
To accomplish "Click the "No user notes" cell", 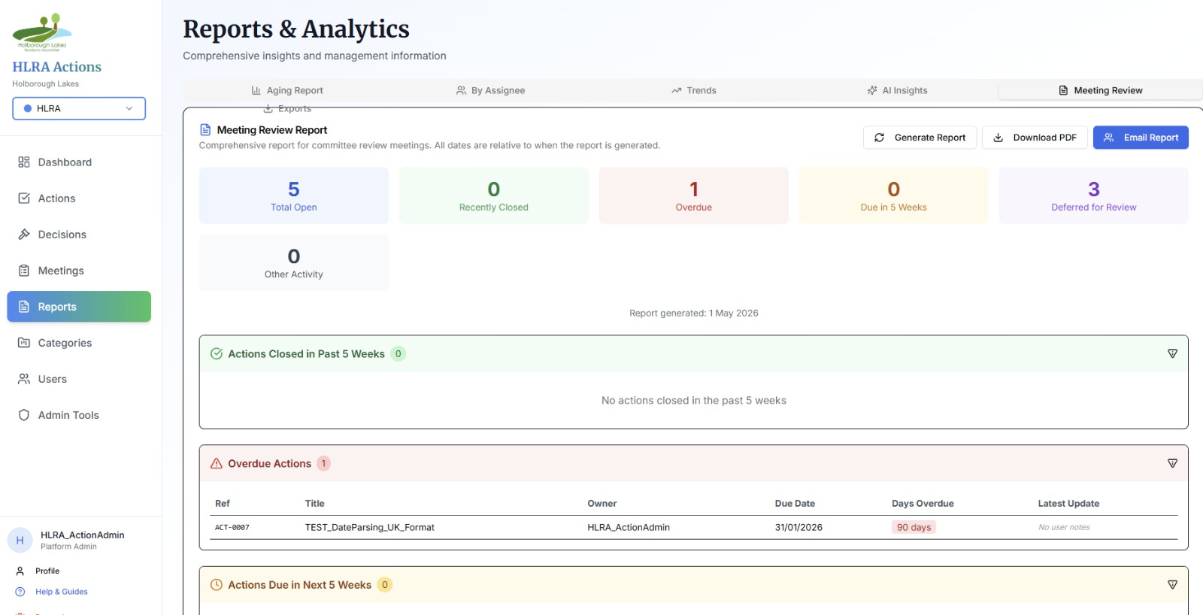I will pyautogui.click(x=1064, y=528).
